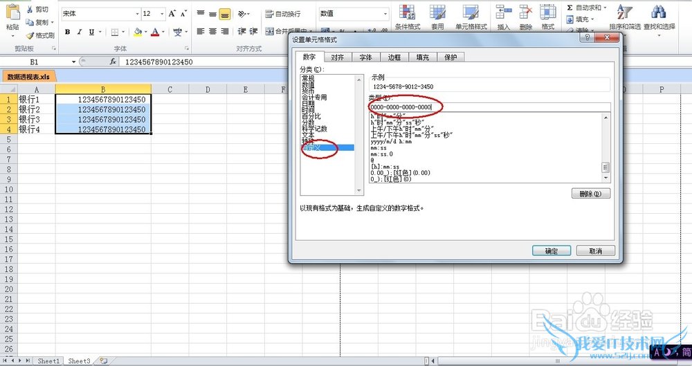This screenshot has width=692, height=366.
Task: Toggle the bottom vertical align button
Action: [x=225, y=14]
